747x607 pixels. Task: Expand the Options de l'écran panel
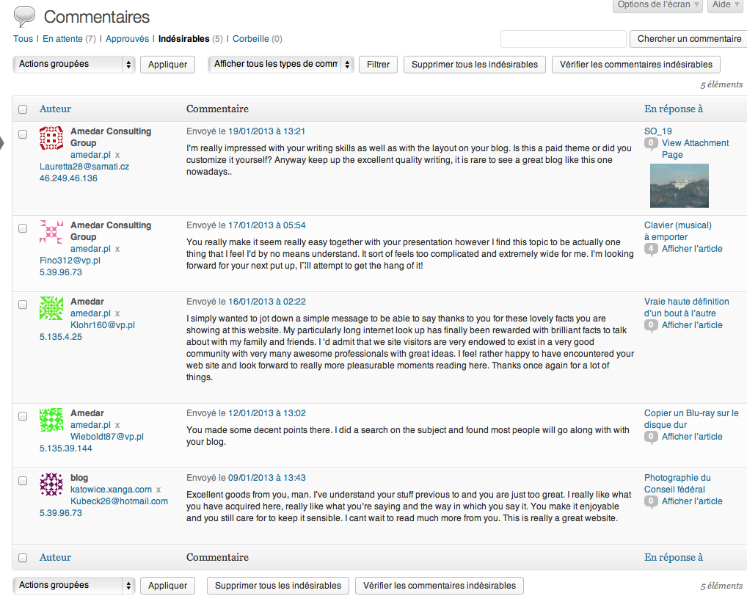coord(657,5)
